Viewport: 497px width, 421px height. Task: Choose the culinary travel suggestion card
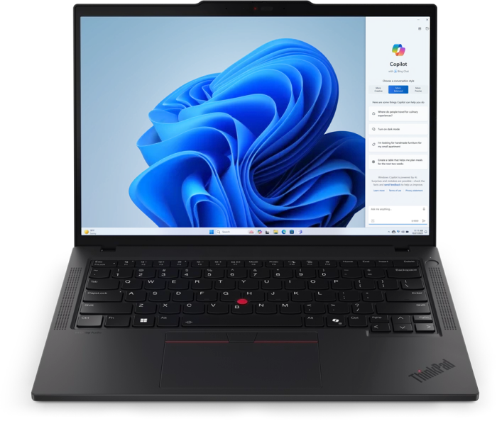[x=398, y=114]
